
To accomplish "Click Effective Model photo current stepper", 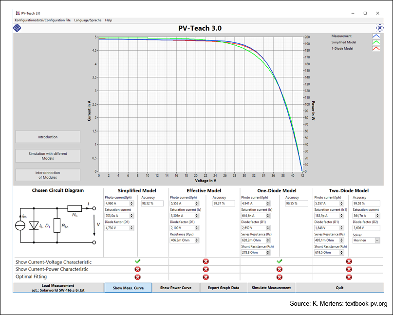I will (x=197, y=203).
